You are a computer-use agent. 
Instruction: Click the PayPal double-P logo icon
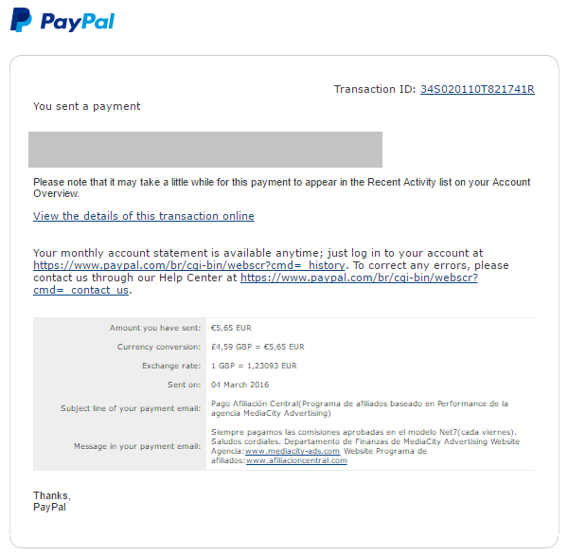tap(21, 20)
